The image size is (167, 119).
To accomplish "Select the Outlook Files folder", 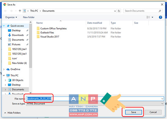I will (x=47, y=33).
